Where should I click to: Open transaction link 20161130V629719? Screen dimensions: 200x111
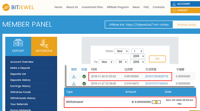point(157,76)
